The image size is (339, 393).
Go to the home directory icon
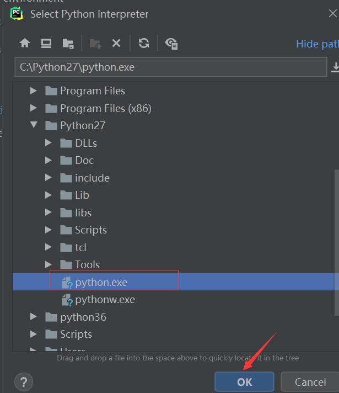pos(25,43)
